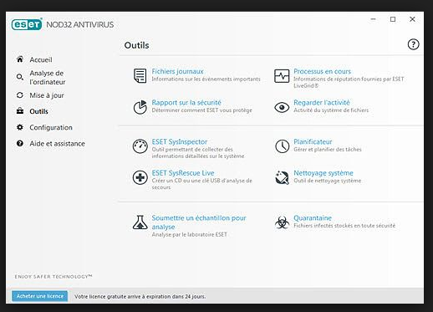
Task: Open Analyse de l'ordinateur section
Action: 48,78
